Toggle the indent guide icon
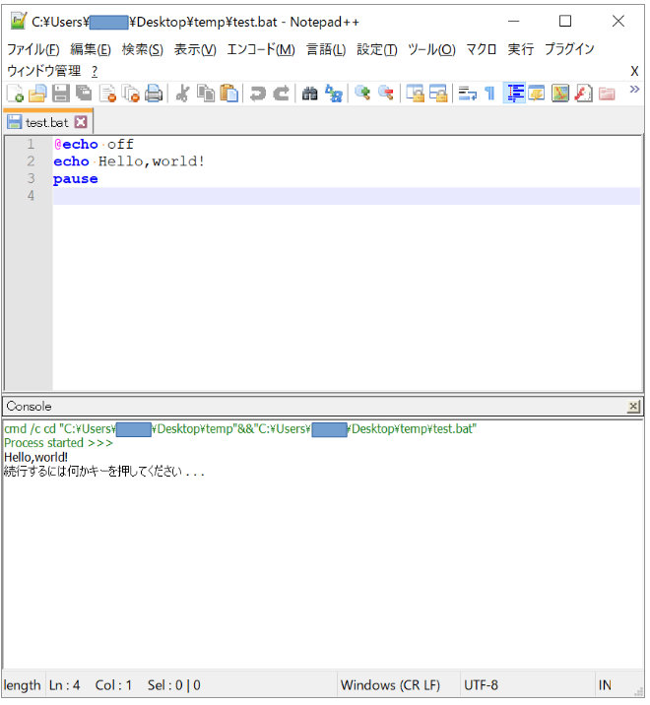The width and height of the screenshot is (650, 705). coord(514,94)
